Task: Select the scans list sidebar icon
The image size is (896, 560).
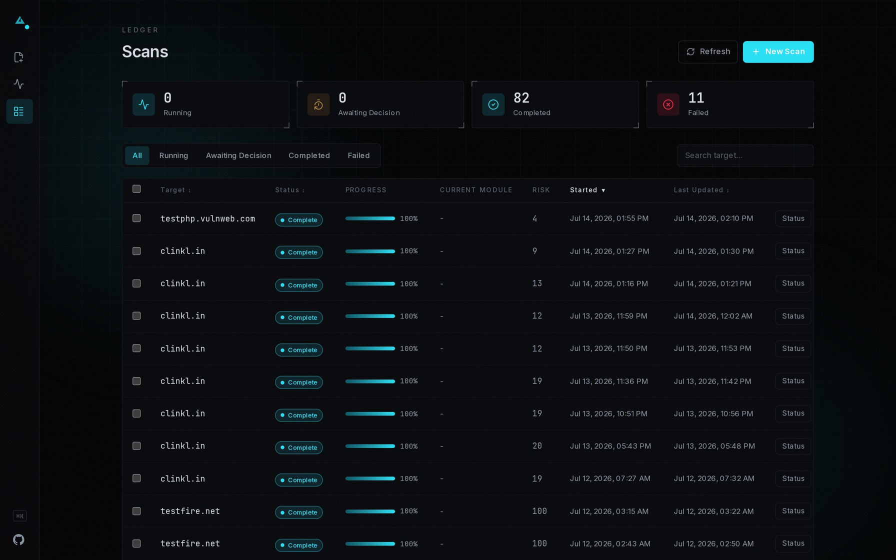Action: [x=19, y=111]
